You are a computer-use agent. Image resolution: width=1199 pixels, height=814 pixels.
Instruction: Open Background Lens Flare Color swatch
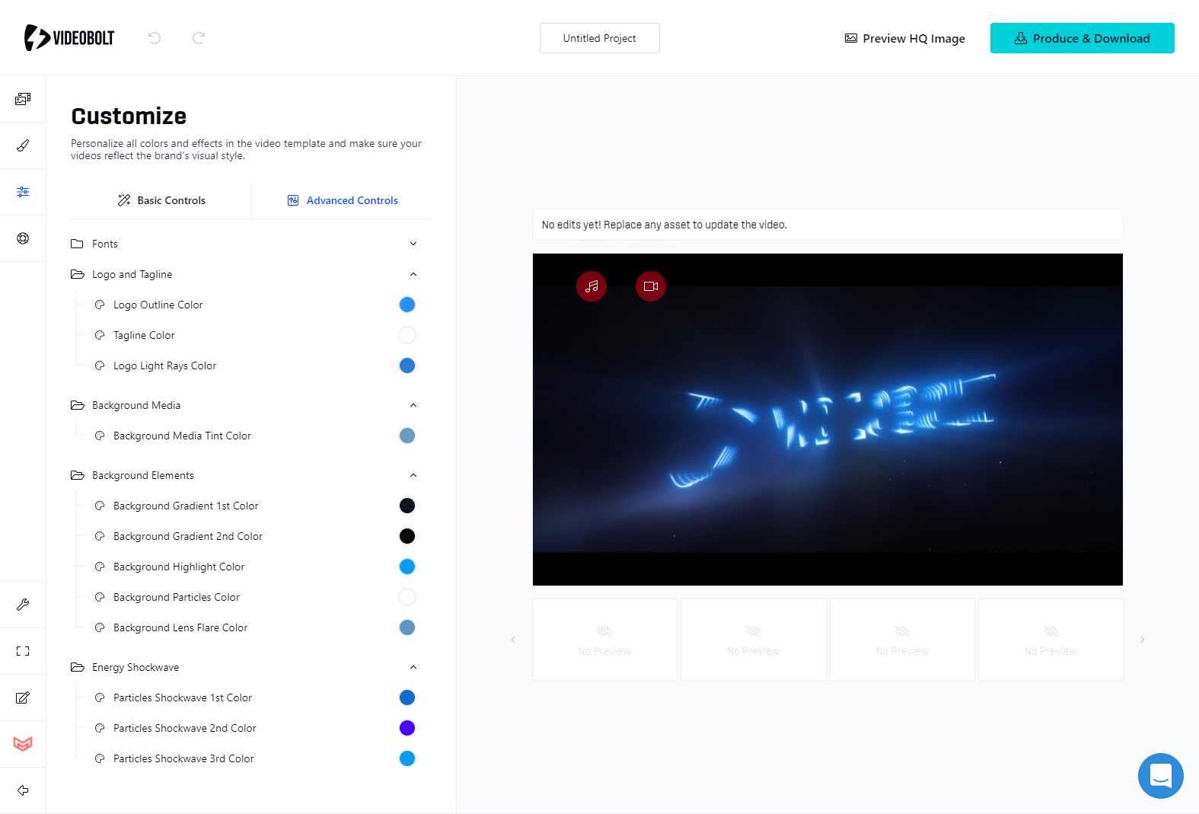(407, 627)
